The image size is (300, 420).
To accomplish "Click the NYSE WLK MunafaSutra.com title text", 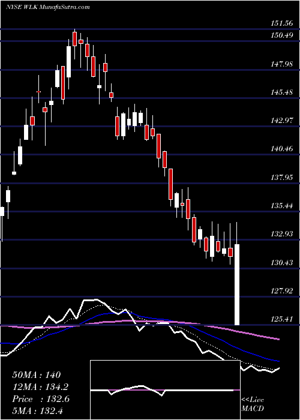I will [47, 7].
